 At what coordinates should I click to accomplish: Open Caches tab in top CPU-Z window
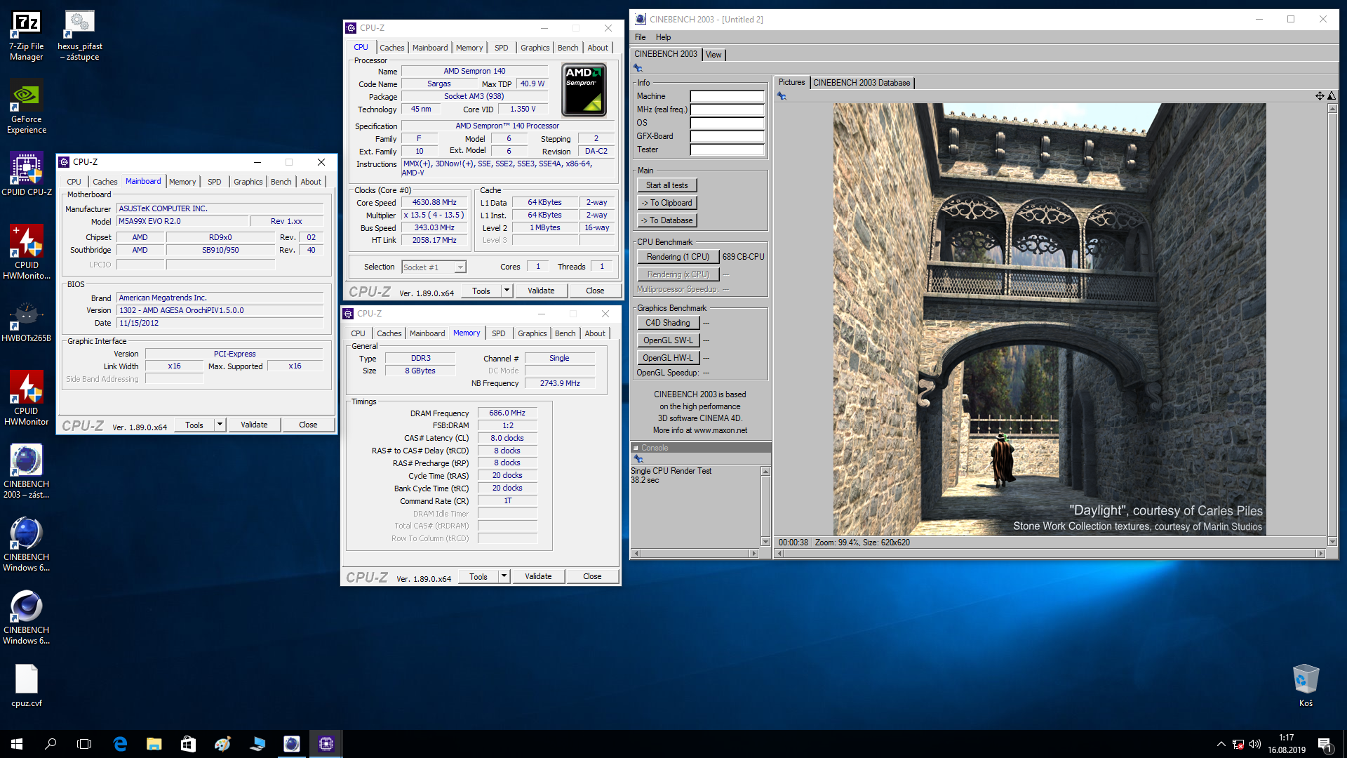click(391, 48)
